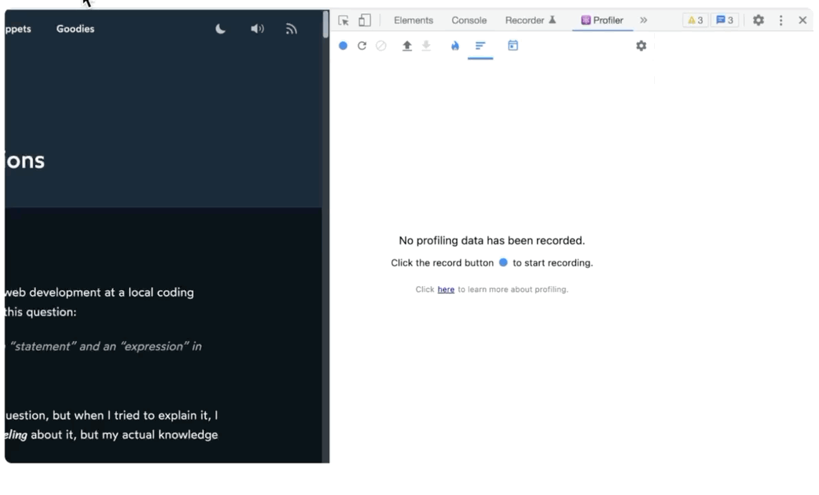Clear profiling data icon

[381, 45]
